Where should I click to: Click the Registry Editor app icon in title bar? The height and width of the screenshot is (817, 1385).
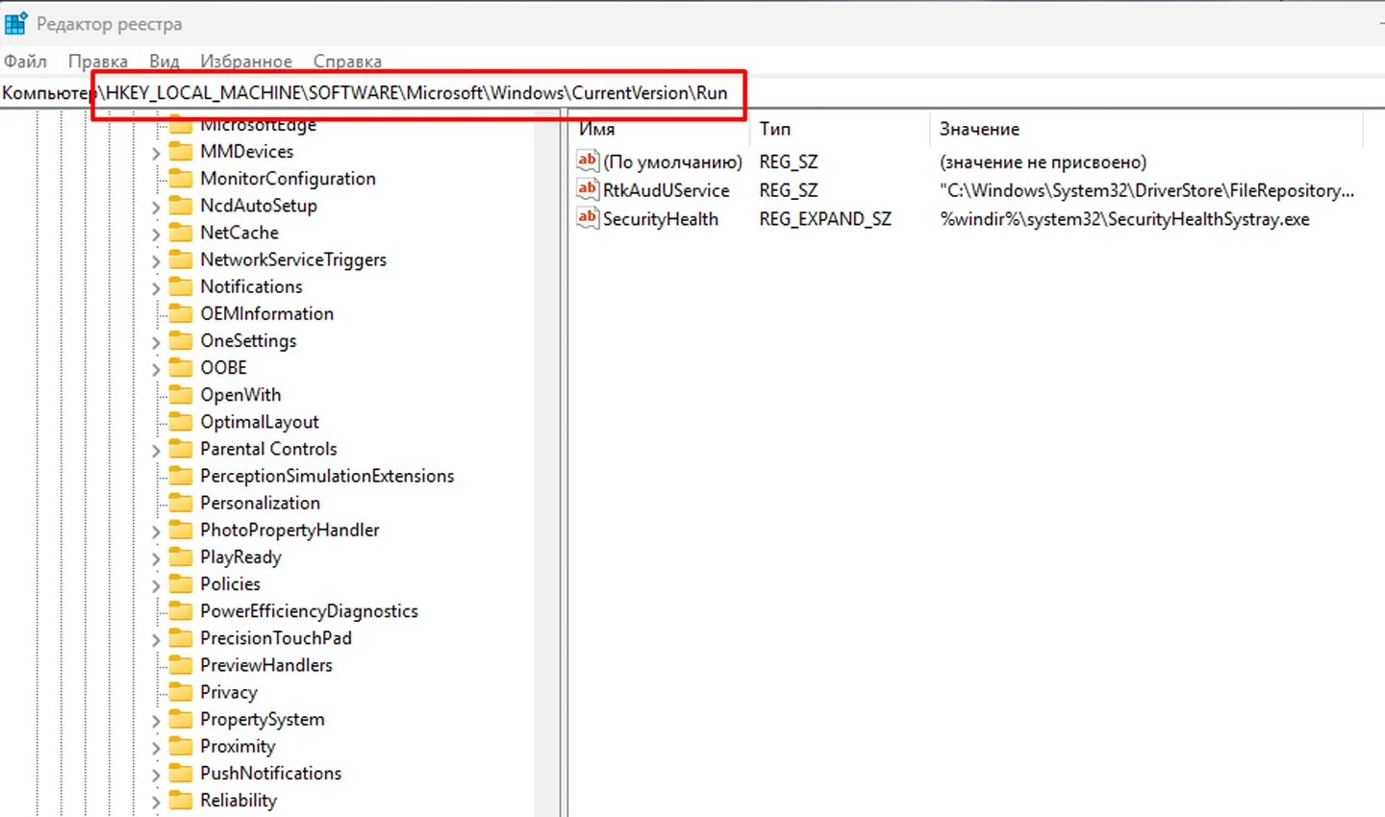16,23
